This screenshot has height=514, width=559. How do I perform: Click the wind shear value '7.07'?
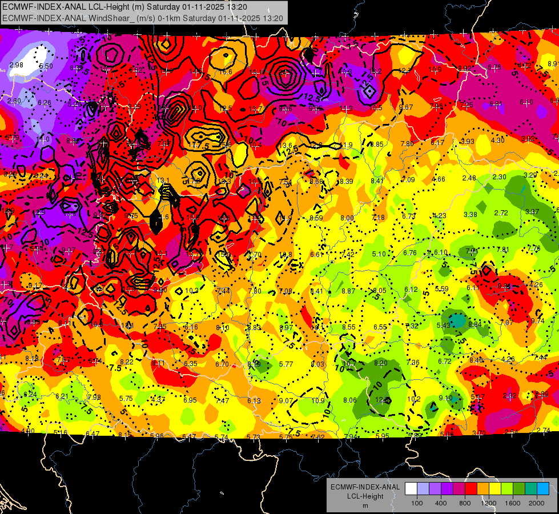coord(506,323)
